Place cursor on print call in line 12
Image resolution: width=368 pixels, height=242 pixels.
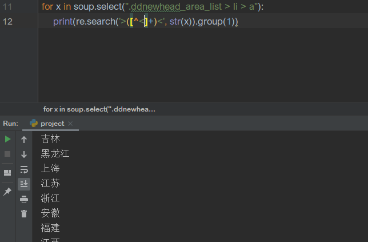pos(63,22)
